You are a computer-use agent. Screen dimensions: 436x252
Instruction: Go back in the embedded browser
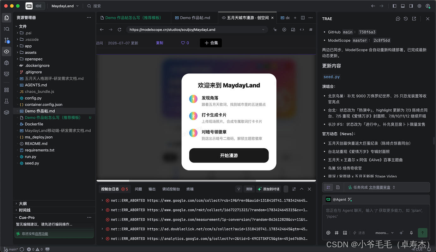tap(102, 30)
